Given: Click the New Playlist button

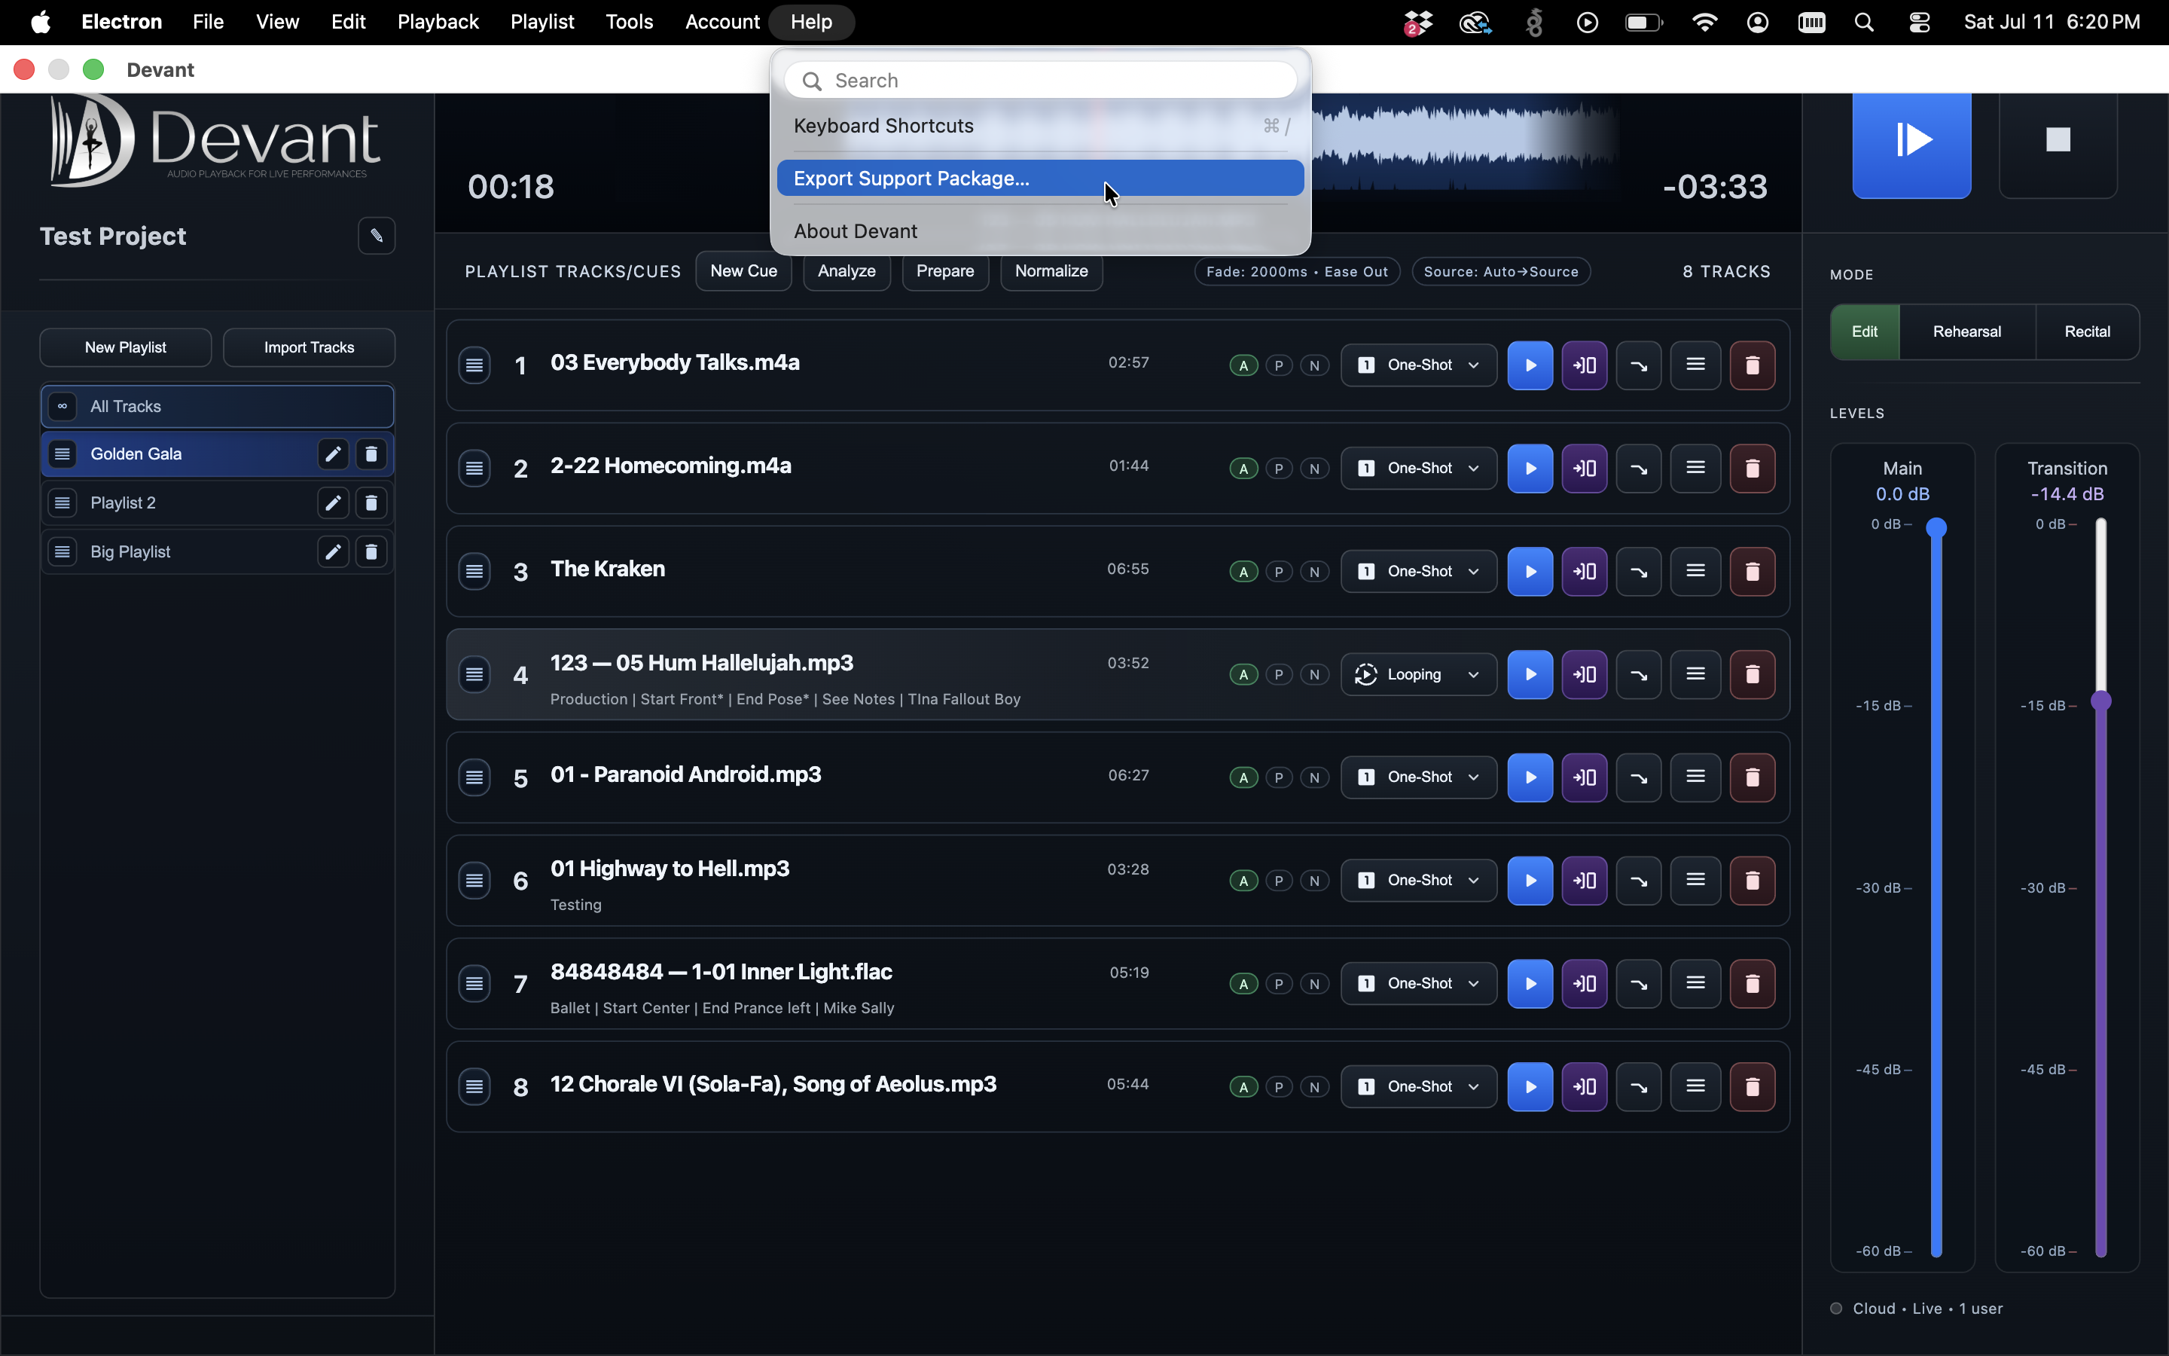Looking at the screenshot, I should pos(126,347).
